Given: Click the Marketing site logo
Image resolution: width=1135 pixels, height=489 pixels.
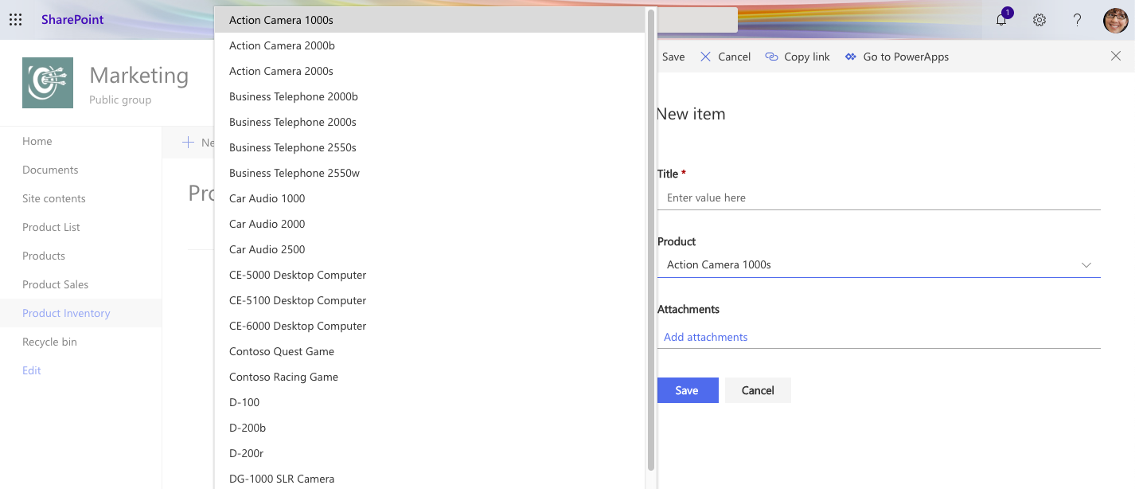Looking at the screenshot, I should pyautogui.click(x=48, y=83).
